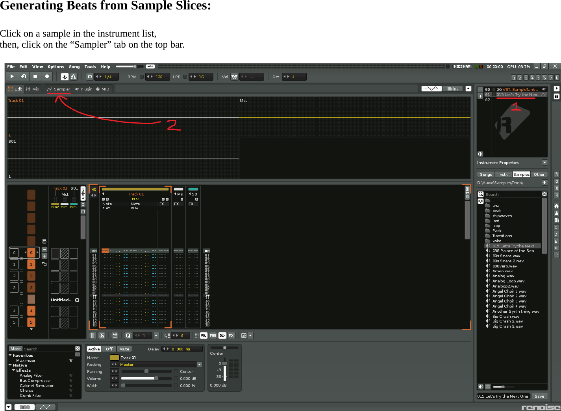The height and width of the screenshot is (411, 561).
Task: Go to parent directory in disk browser
Action: [x=545, y=182]
